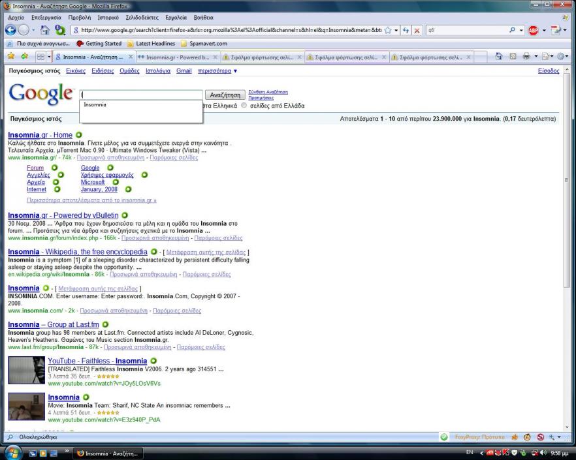This screenshot has height=460, width=576.
Task: Click the red S status bar icon
Action: click(x=540, y=437)
